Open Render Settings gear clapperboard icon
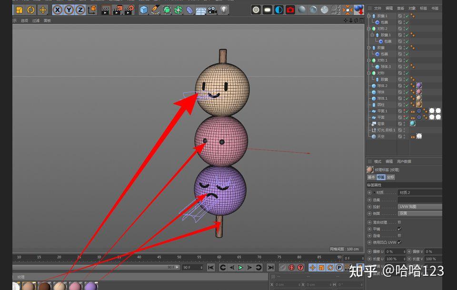Screen dimensions: 457x290 tap(129, 10)
